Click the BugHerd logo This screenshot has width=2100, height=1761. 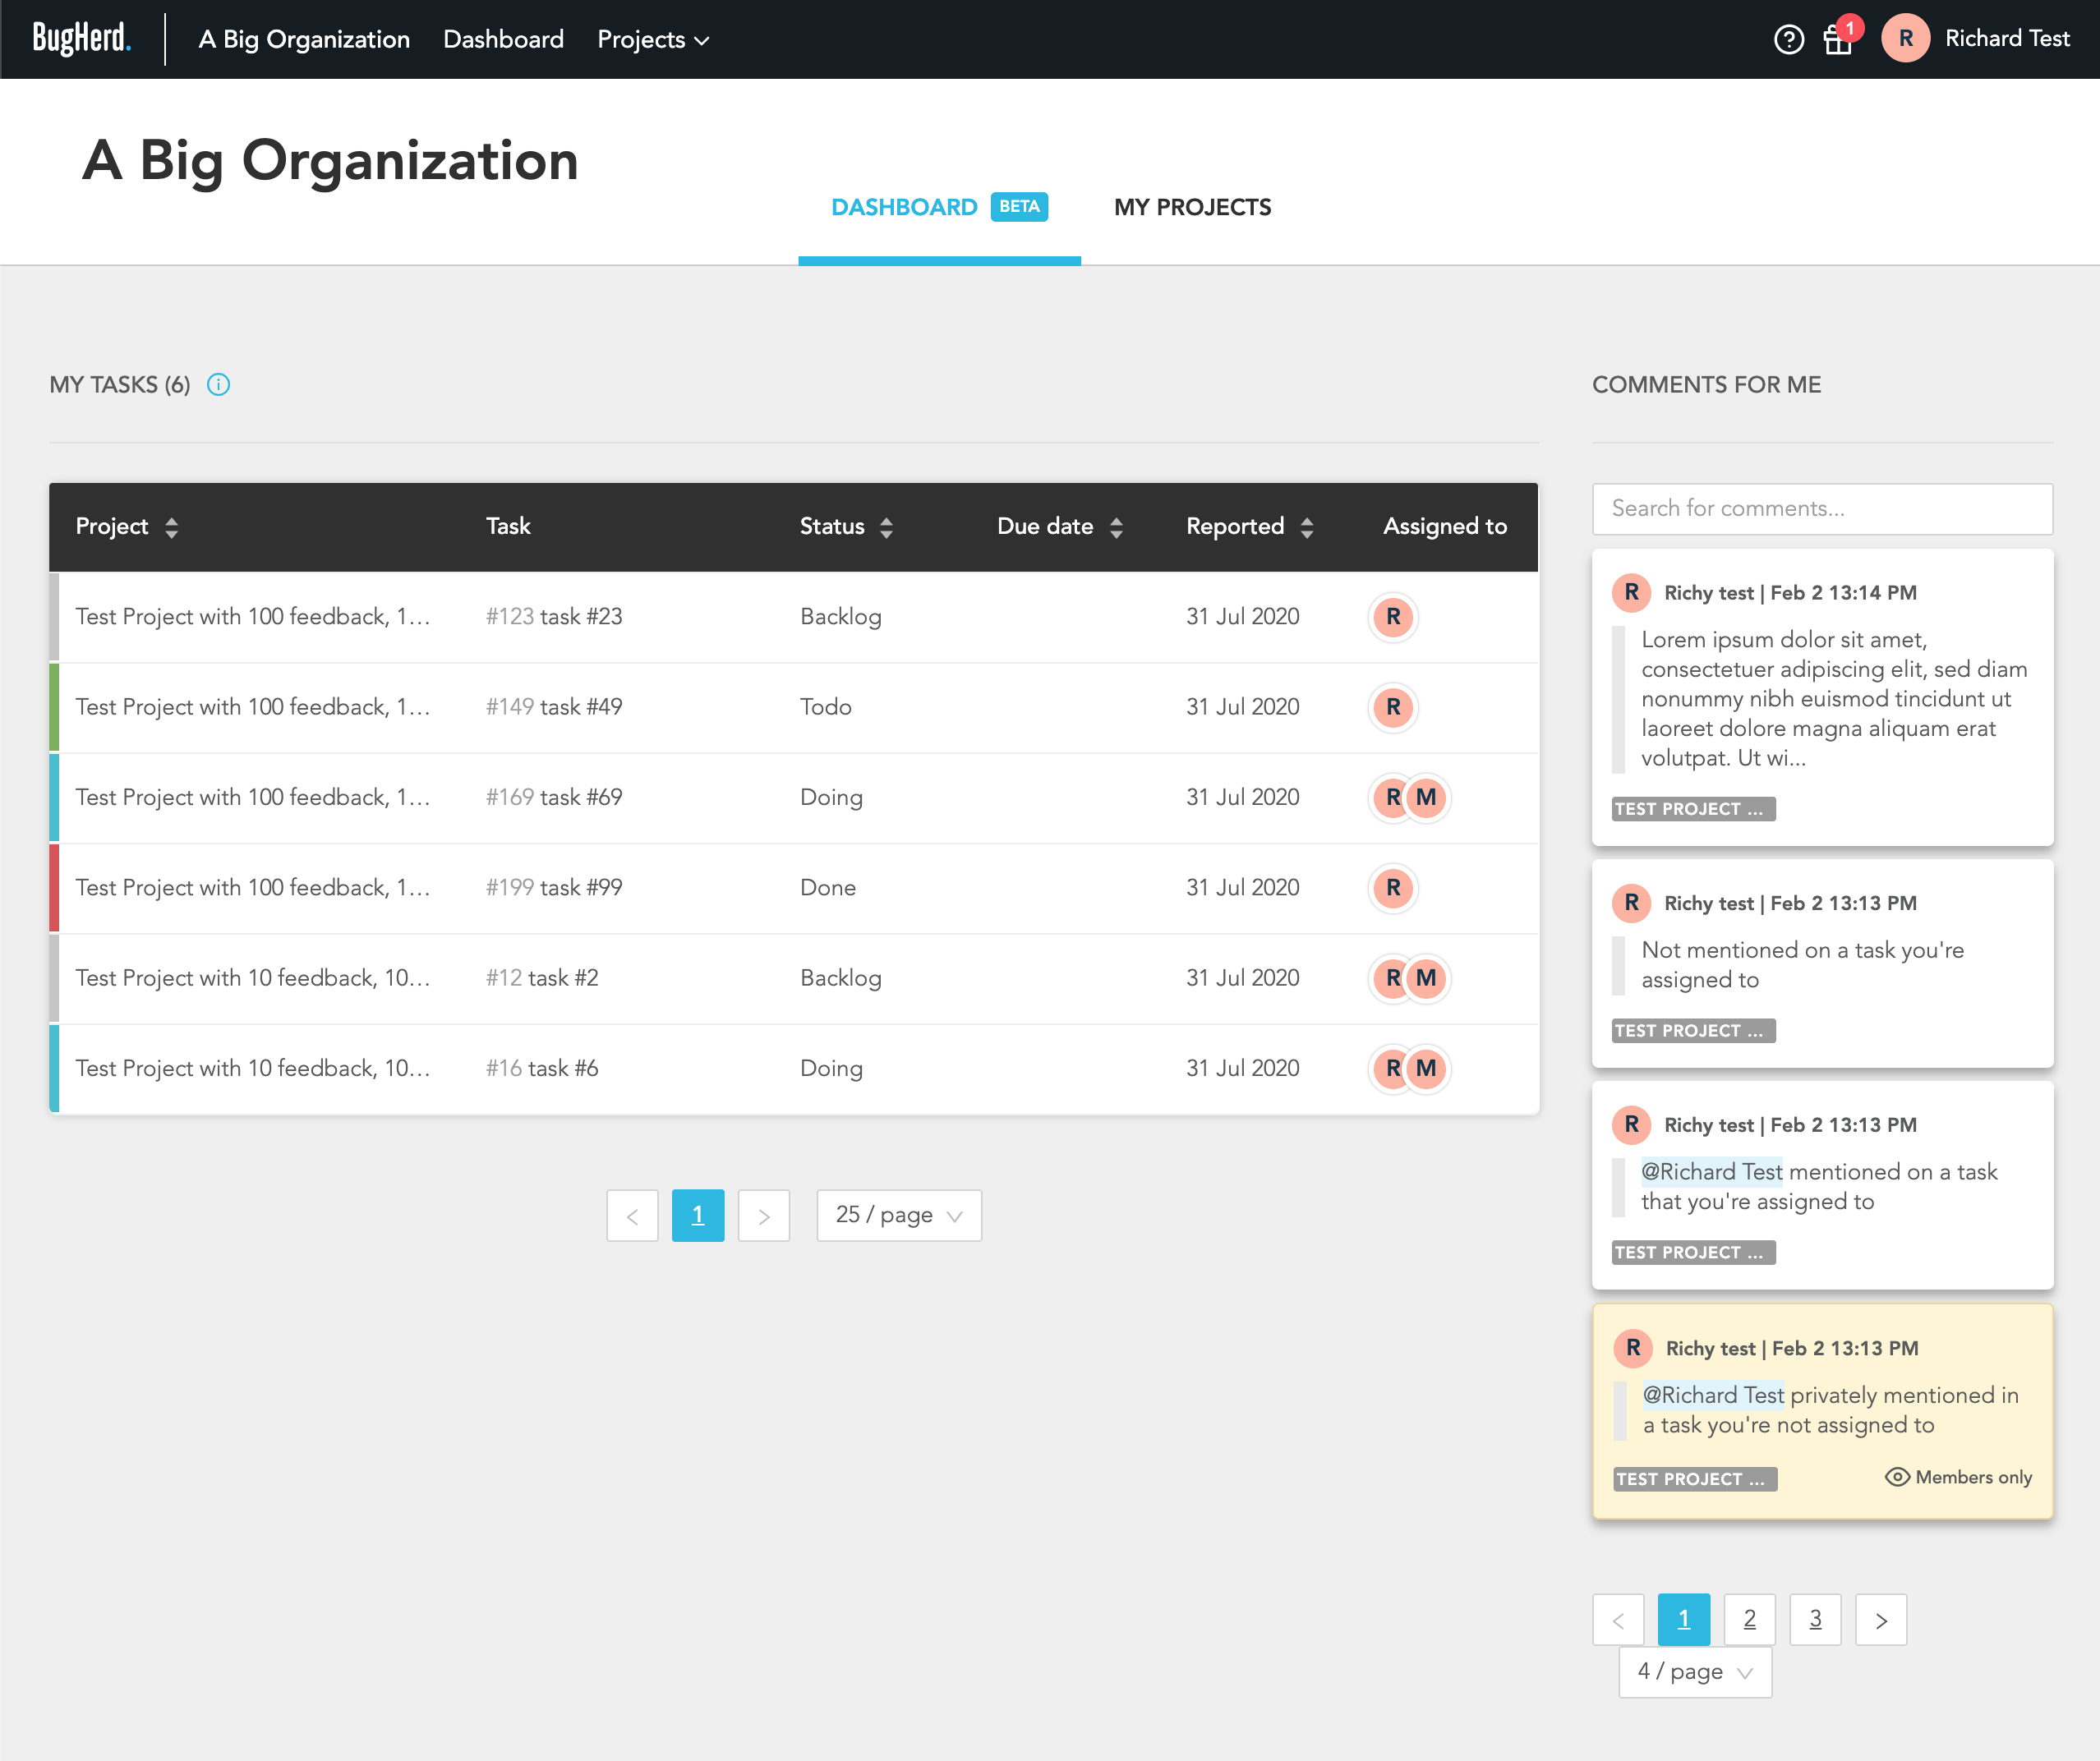click(x=81, y=39)
